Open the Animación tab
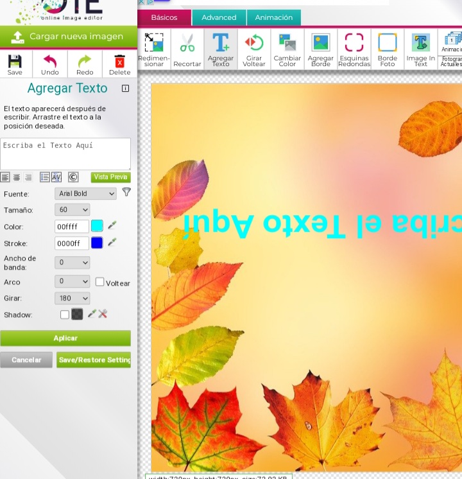Image resolution: width=462 pixels, height=479 pixels. point(274,17)
